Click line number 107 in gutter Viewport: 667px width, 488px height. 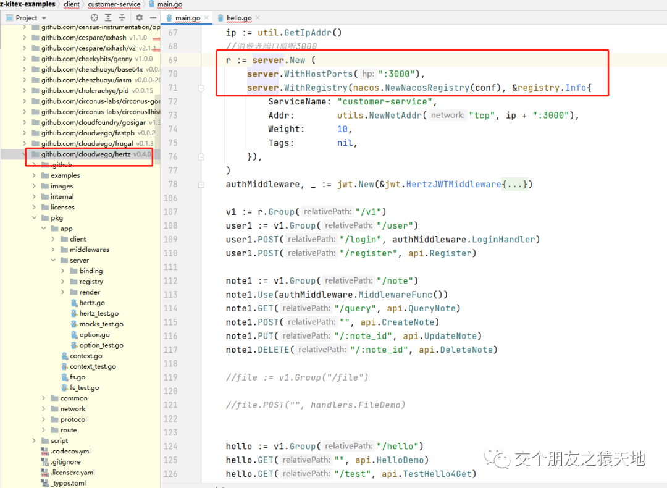[170, 212]
